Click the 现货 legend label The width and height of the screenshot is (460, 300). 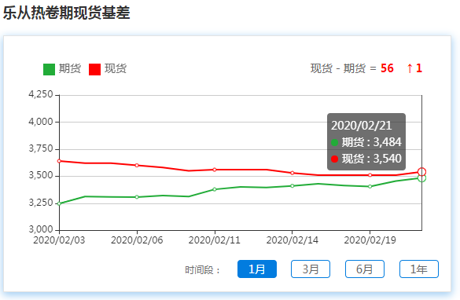pos(116,68)
